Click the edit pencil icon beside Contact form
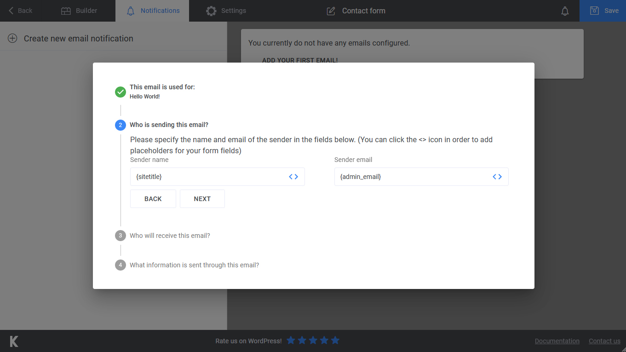The image size is (626, 352). [x=331, y=11]
